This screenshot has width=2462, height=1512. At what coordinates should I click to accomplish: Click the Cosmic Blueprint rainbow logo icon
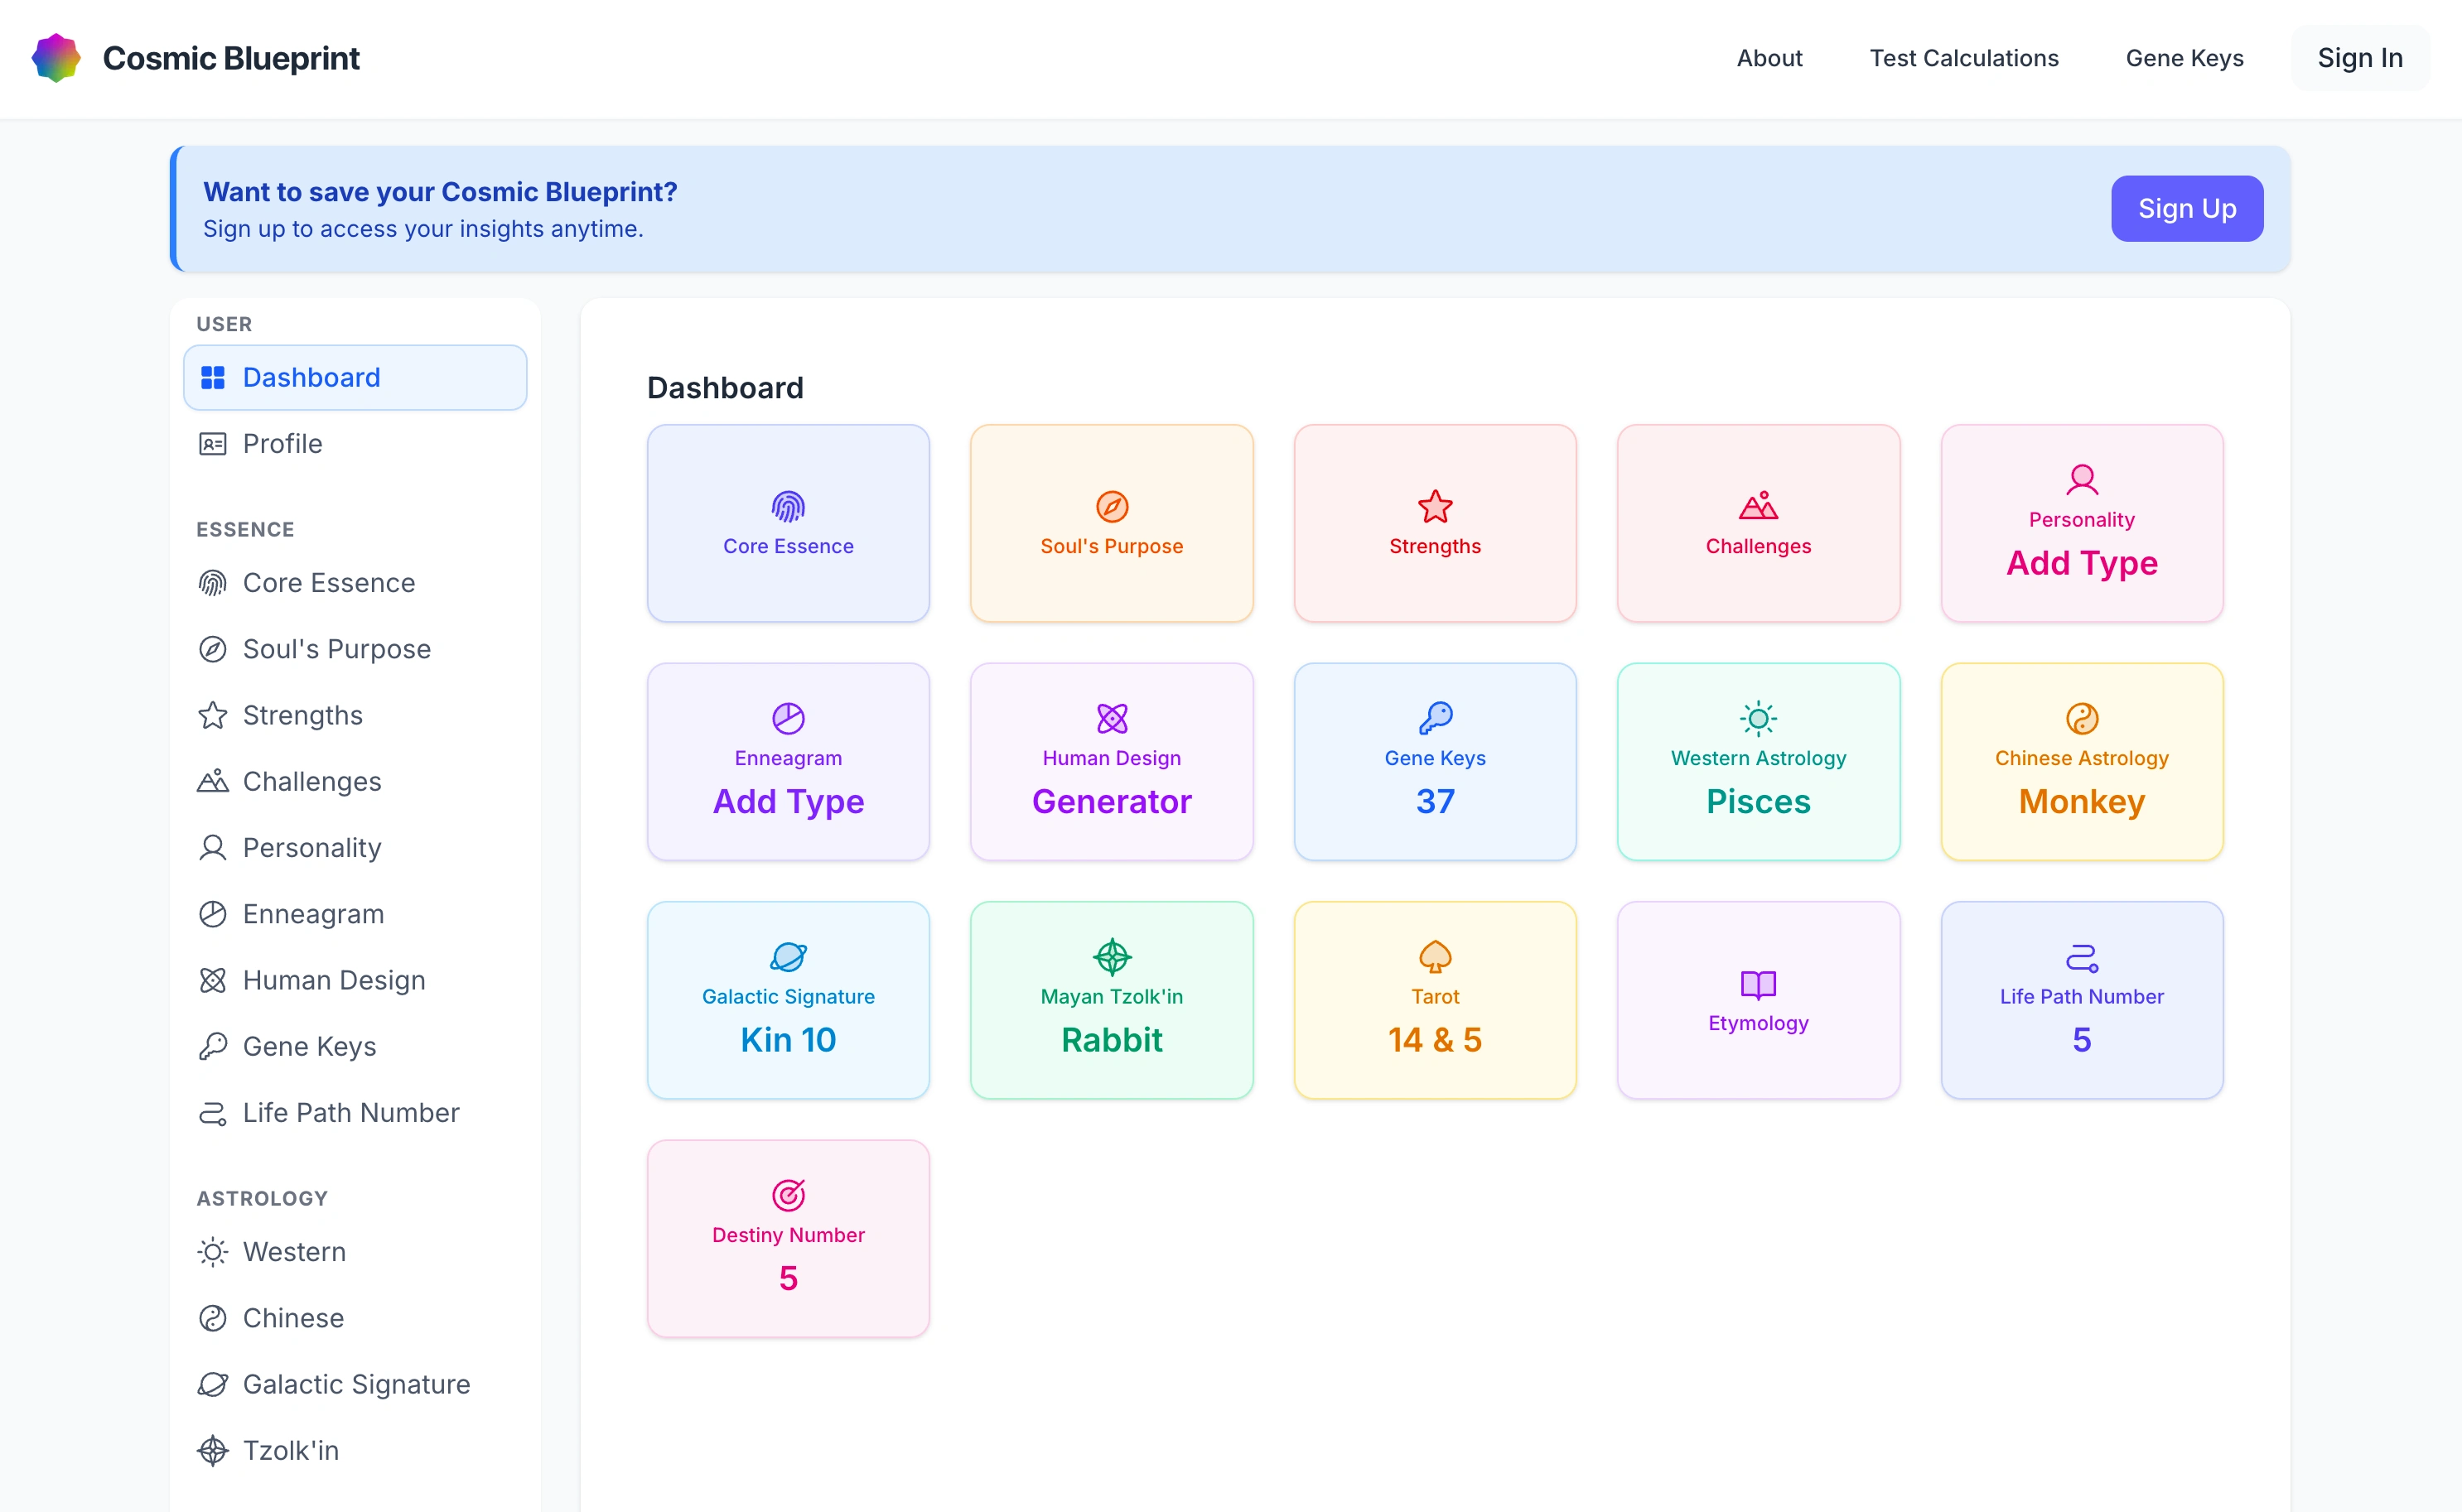tap(56, 58)
